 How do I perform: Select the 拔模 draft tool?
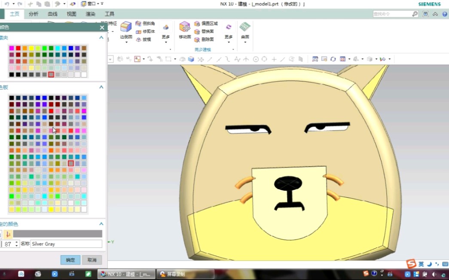click(x=144, y=39)
